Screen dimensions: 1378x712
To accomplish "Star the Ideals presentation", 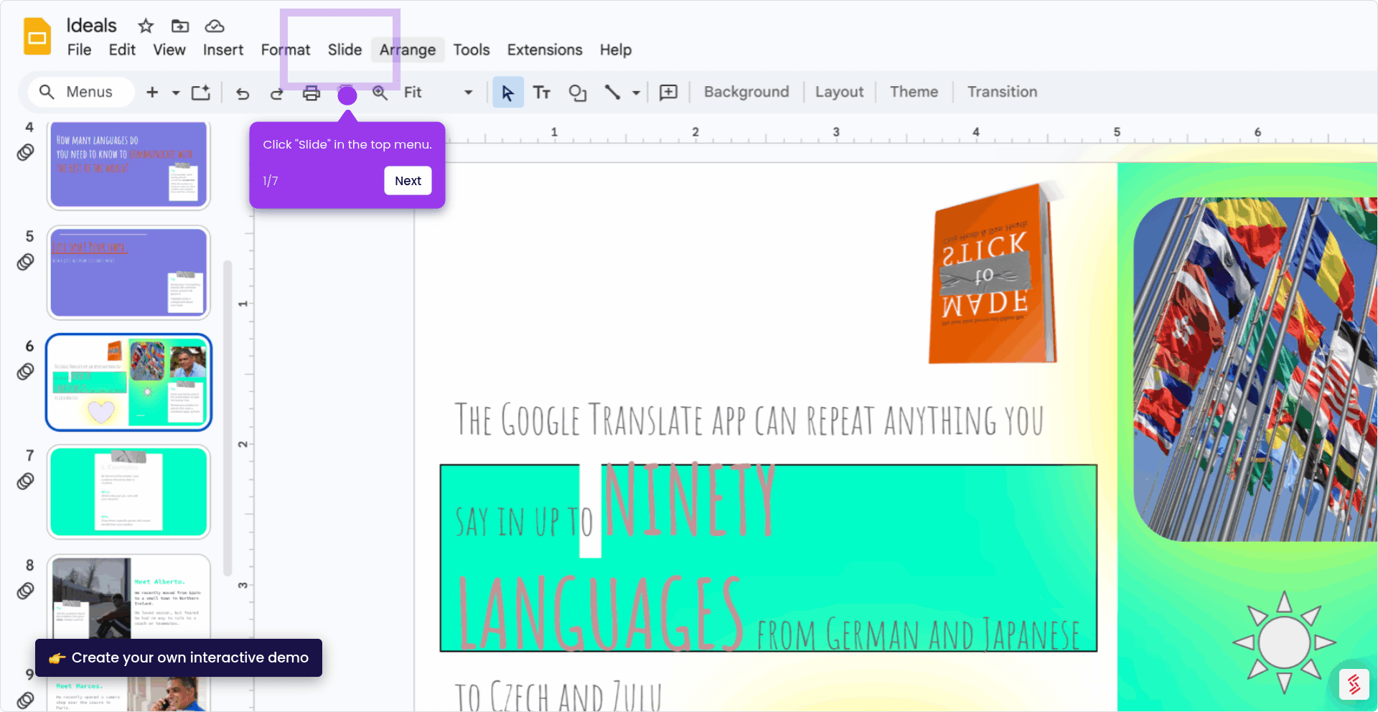I will click(x=146, y=27).
